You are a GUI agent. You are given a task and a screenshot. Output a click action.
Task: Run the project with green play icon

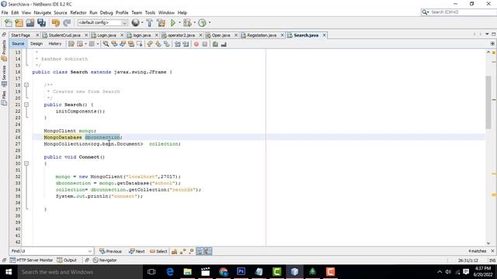click(173, 22)
